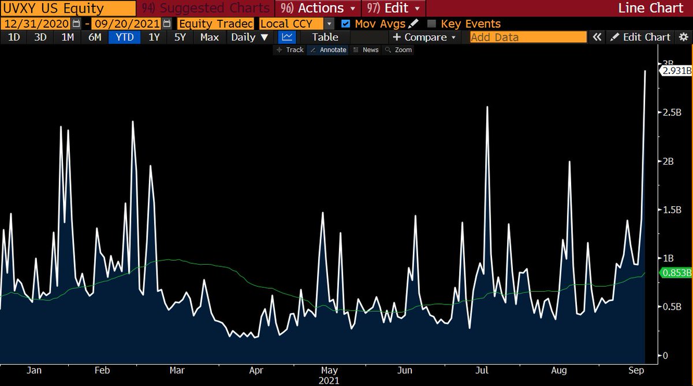Click the Local CCY currency field
The image size is (693, 386).
290,24
